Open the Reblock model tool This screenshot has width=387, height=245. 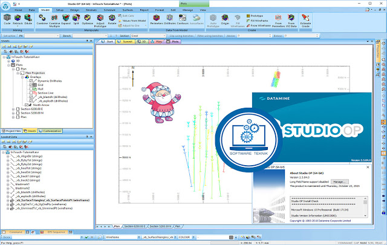18,20
